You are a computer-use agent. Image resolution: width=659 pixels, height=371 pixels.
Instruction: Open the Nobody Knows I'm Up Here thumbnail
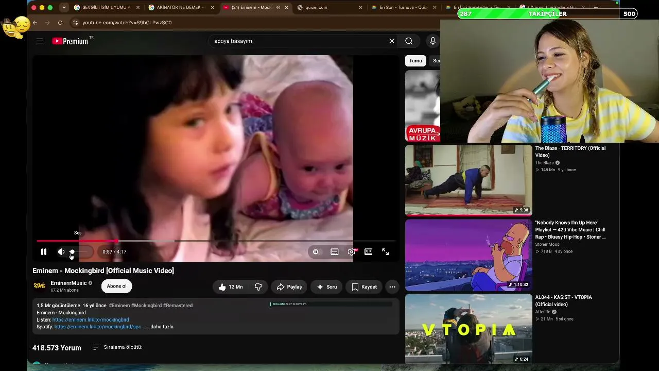469,255
